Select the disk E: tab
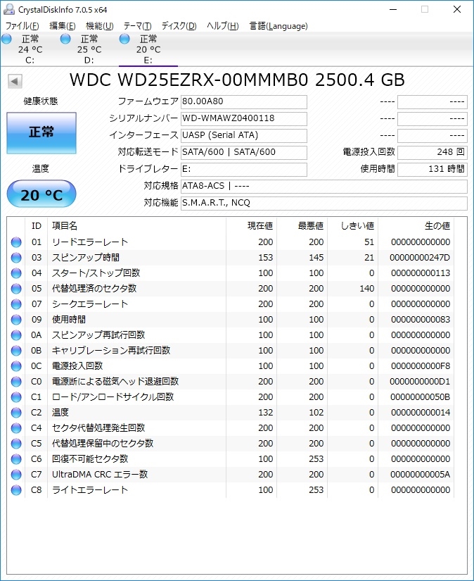This screenshot has height=581, width=474. pos(148,49)
